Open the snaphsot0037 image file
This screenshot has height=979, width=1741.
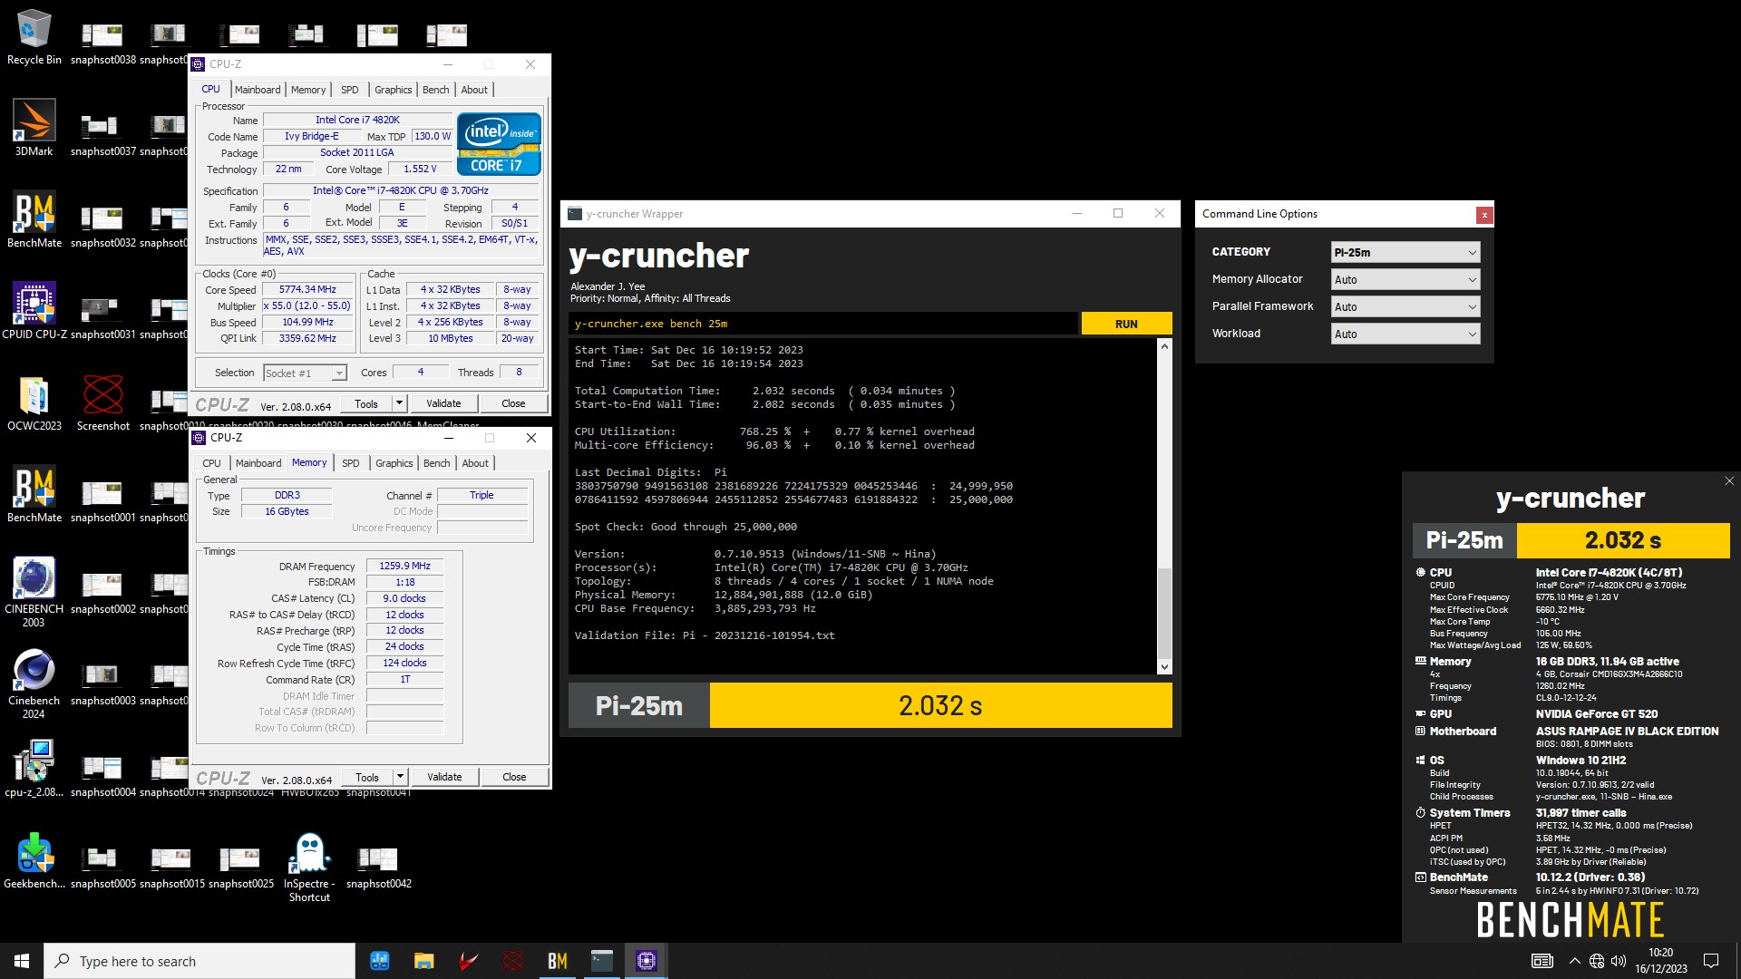(x=103, y=134)
